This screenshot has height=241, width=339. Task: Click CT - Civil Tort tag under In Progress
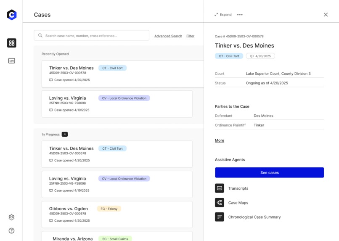(x=112, y=148)
